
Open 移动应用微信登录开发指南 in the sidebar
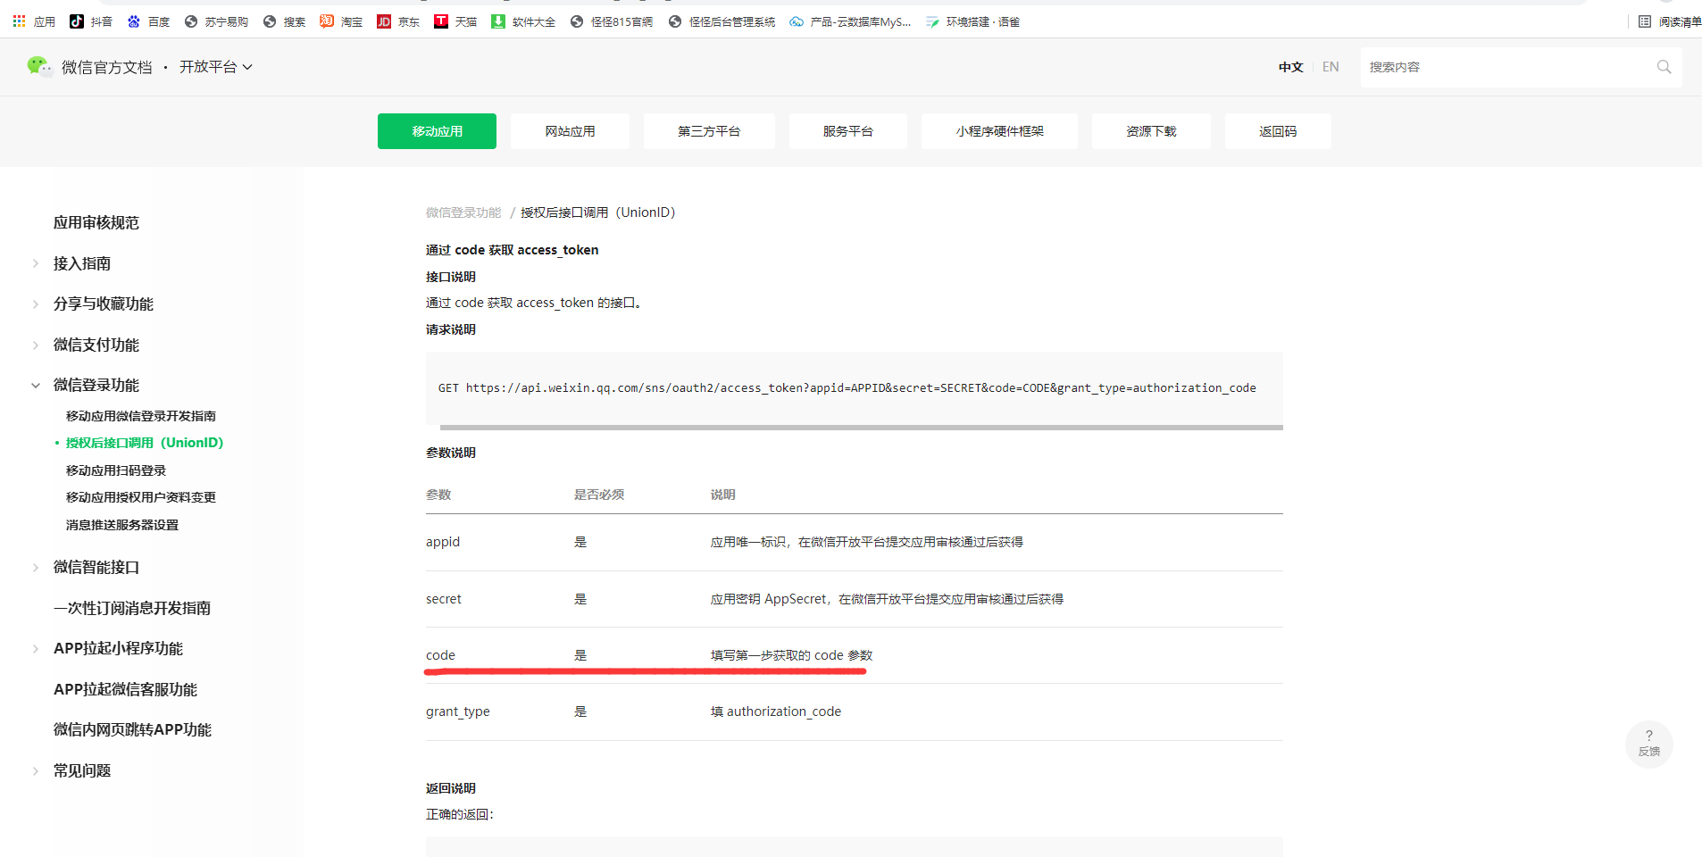141,416
